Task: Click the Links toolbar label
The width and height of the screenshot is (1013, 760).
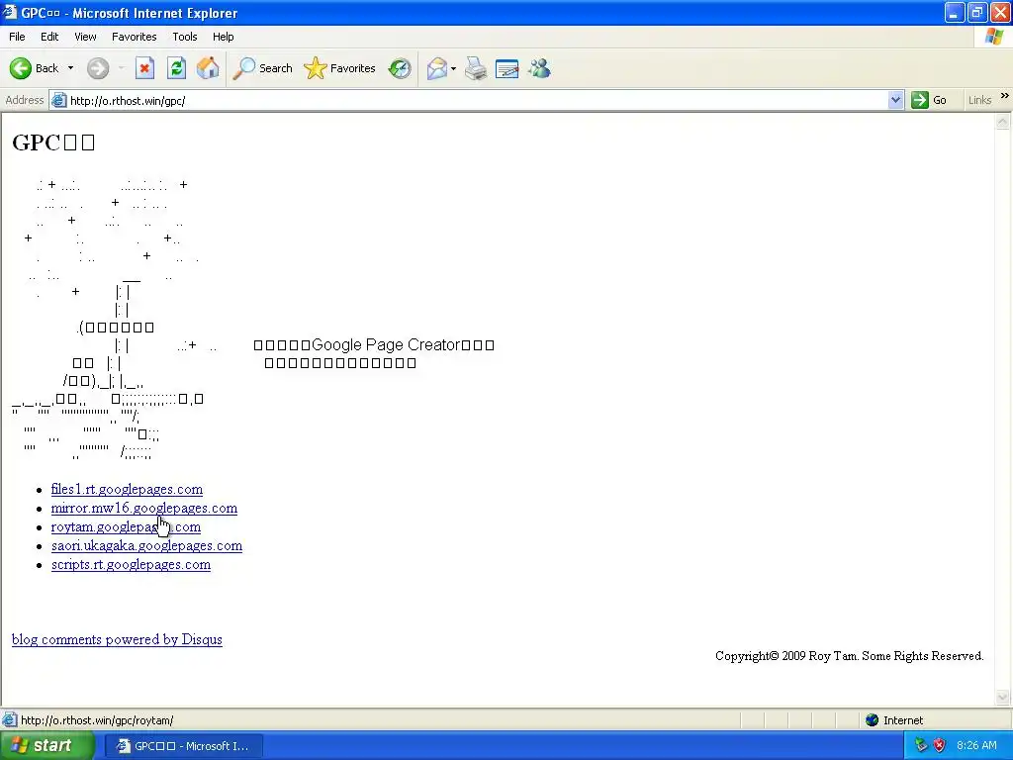Action: coord(979,100)
